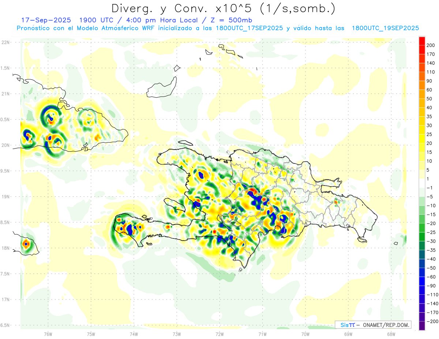Click the 71W longitude label

[x=262, y=334]
